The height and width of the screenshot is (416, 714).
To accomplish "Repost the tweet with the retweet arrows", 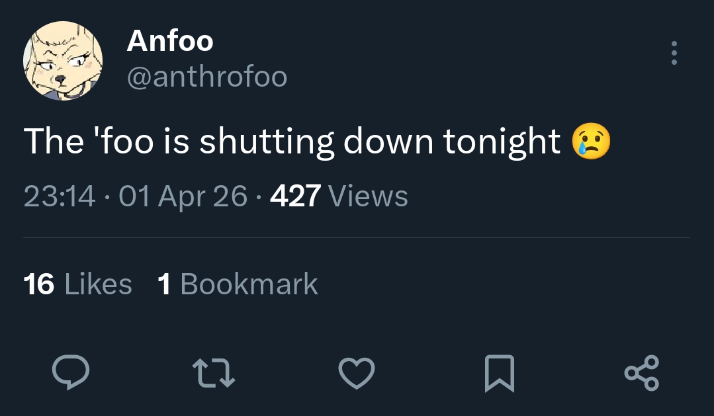I will point(214,372).
